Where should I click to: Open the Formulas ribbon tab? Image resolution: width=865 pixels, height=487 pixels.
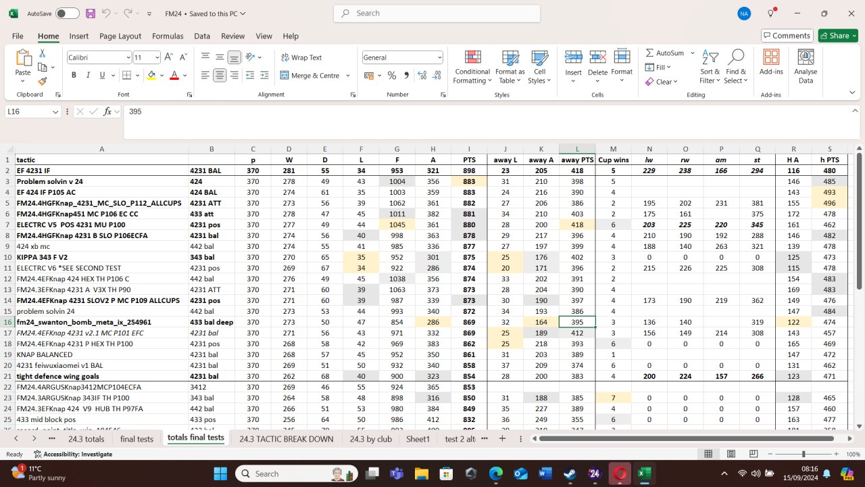tap(168, 36)
